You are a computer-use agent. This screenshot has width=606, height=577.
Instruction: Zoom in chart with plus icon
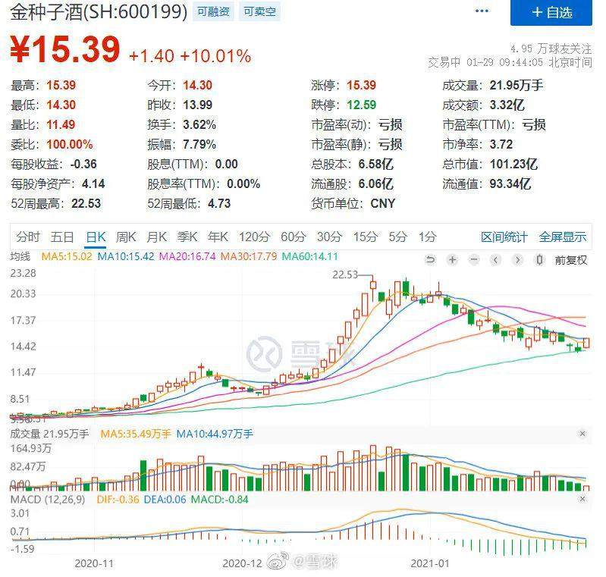coord(452,260)
